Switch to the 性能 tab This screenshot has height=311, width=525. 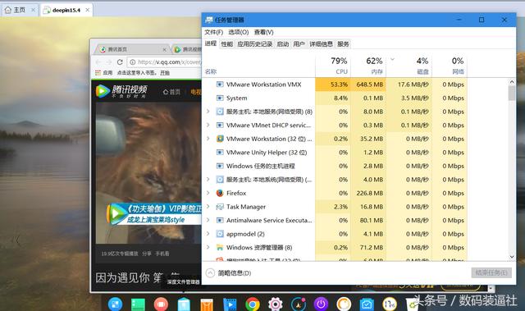(226, 44)
